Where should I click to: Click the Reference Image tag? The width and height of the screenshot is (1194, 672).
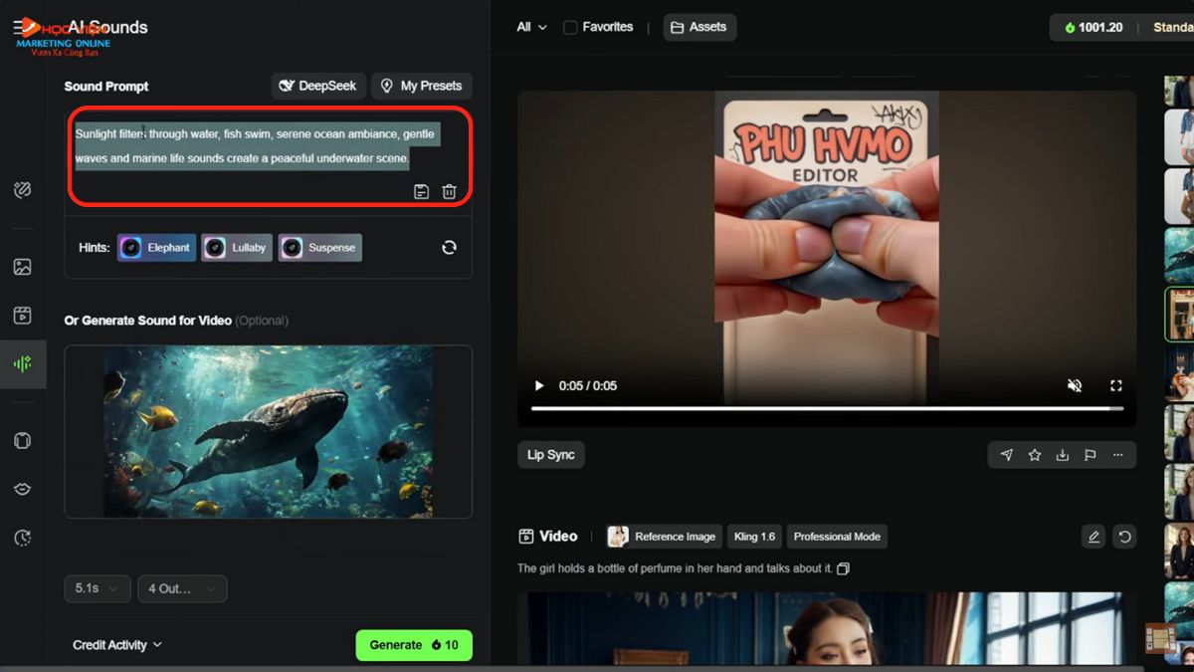[x=664, y=537]
